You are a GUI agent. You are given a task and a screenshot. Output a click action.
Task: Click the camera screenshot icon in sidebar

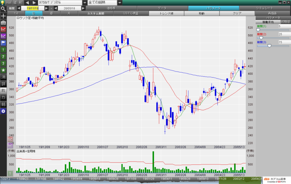pyautogui.click(x=3, y=22)
